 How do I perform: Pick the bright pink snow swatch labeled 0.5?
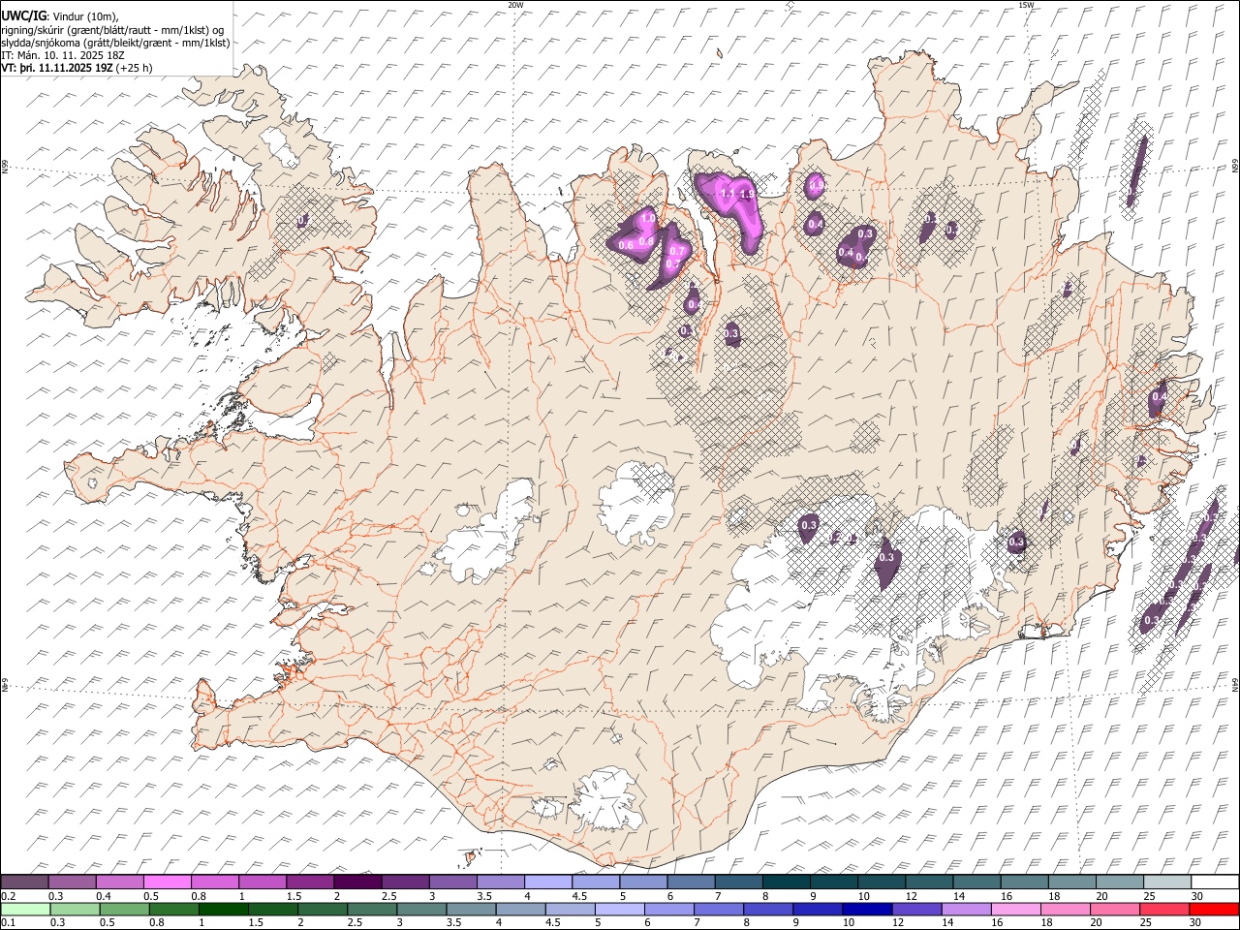pyautogui.click(x=168, y=882)
